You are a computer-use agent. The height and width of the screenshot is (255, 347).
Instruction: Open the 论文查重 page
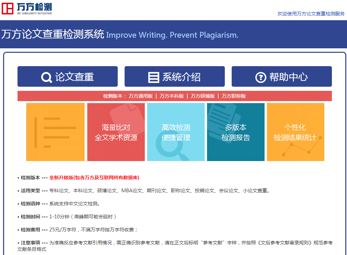coord(68,76)
